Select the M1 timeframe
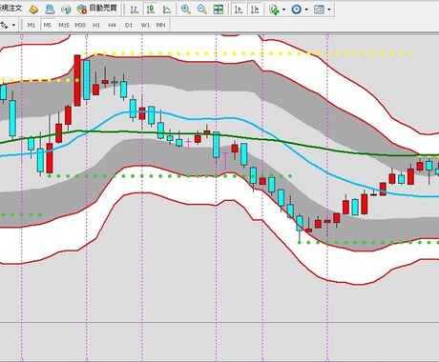439x362 pixels. coord(31,25)
